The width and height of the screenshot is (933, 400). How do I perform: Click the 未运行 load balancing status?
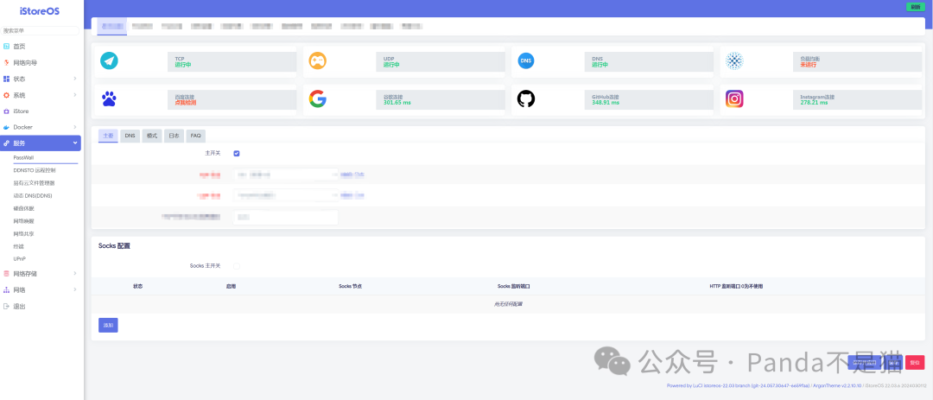click(x=808, y=64)
